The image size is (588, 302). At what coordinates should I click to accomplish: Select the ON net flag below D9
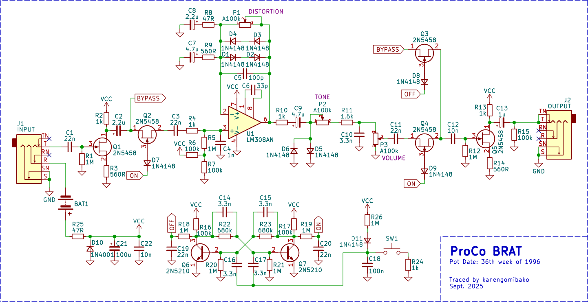413,184
